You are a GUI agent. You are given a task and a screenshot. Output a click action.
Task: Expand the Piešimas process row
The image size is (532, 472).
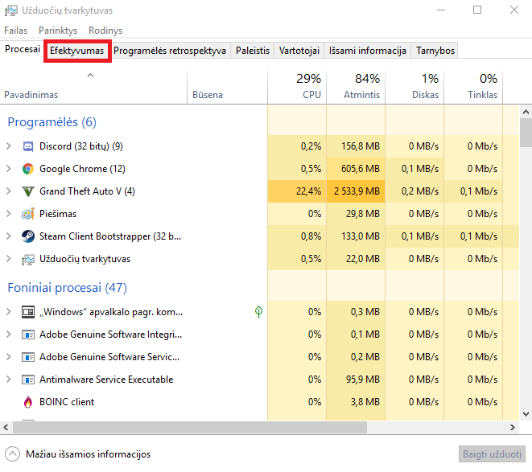pos(9,214)
